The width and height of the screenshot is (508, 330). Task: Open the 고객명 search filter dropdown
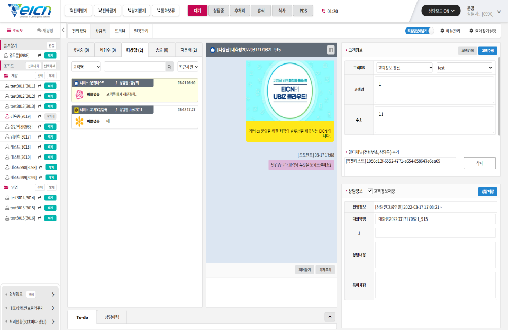tap(86, 67)
